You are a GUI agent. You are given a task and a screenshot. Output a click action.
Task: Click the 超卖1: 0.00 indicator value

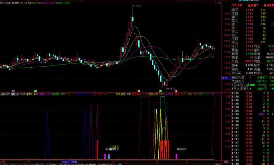click(x=32, y=94)
